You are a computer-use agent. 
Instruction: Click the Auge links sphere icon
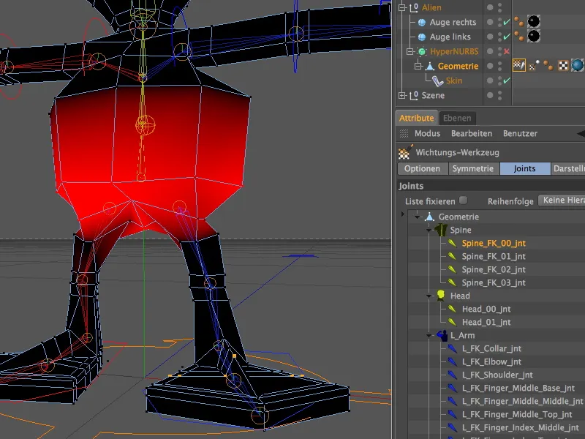pos(422,37)
